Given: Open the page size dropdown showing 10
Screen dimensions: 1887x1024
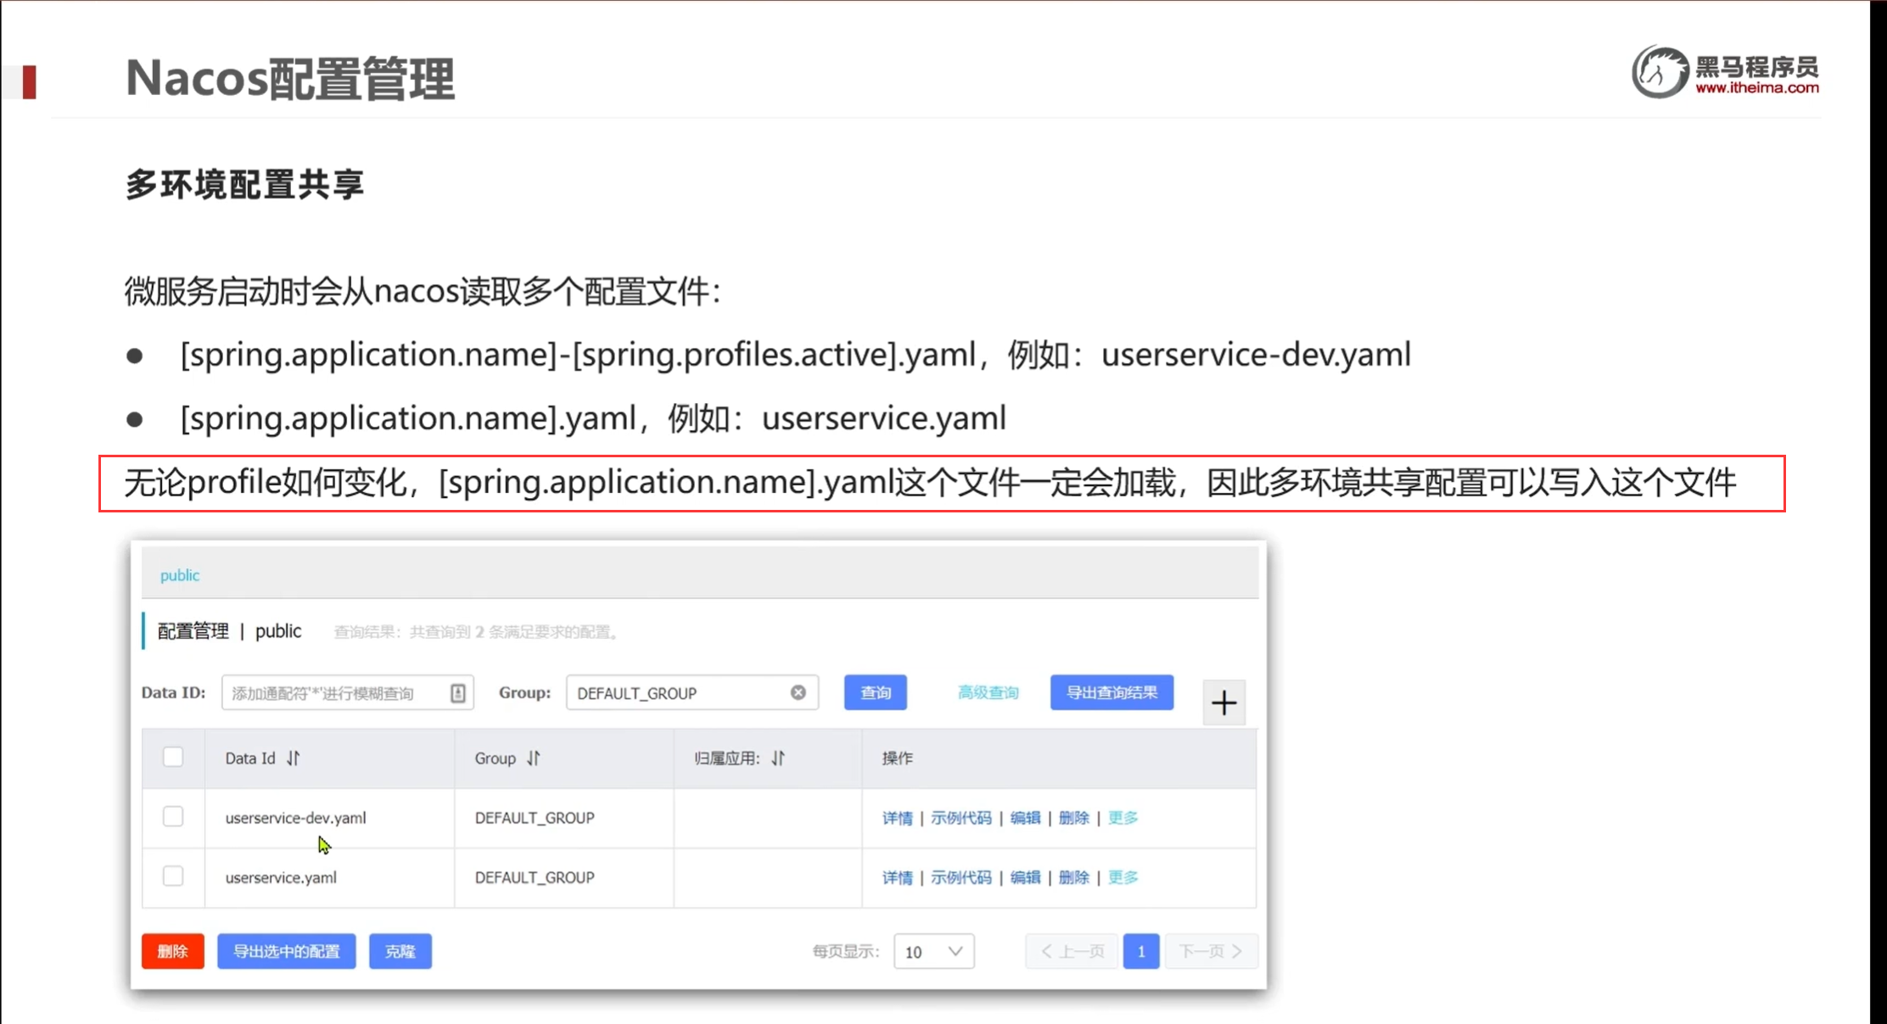Looking at the screenshot, I should (x=933, y=951).
